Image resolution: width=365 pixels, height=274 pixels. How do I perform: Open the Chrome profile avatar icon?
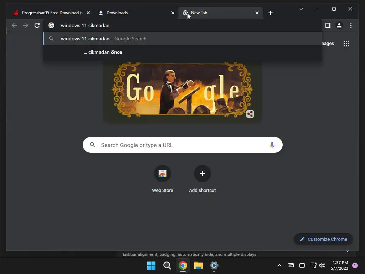pyautogui.click(x=339, y=25)
